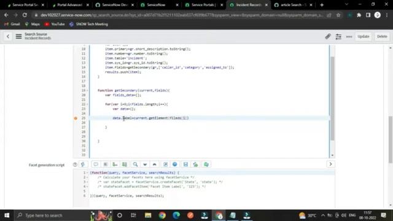Switch to the ServiceNow browser tab

[x=160, y=5]
